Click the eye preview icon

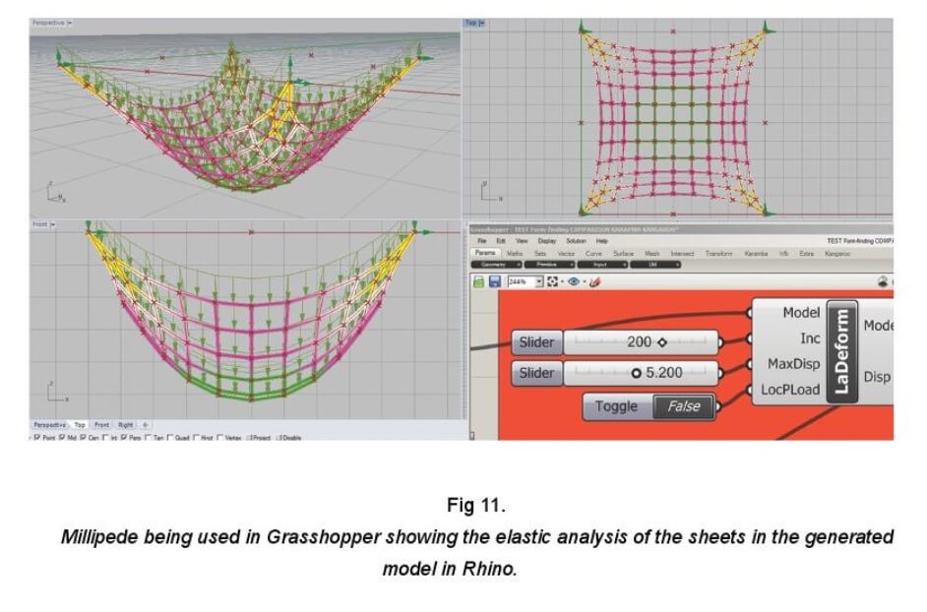575,281
